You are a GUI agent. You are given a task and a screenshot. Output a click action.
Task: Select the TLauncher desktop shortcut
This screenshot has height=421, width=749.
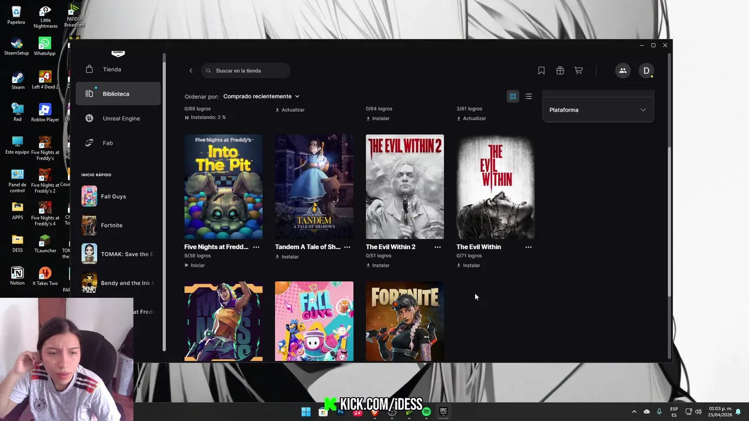coord(45,244)
